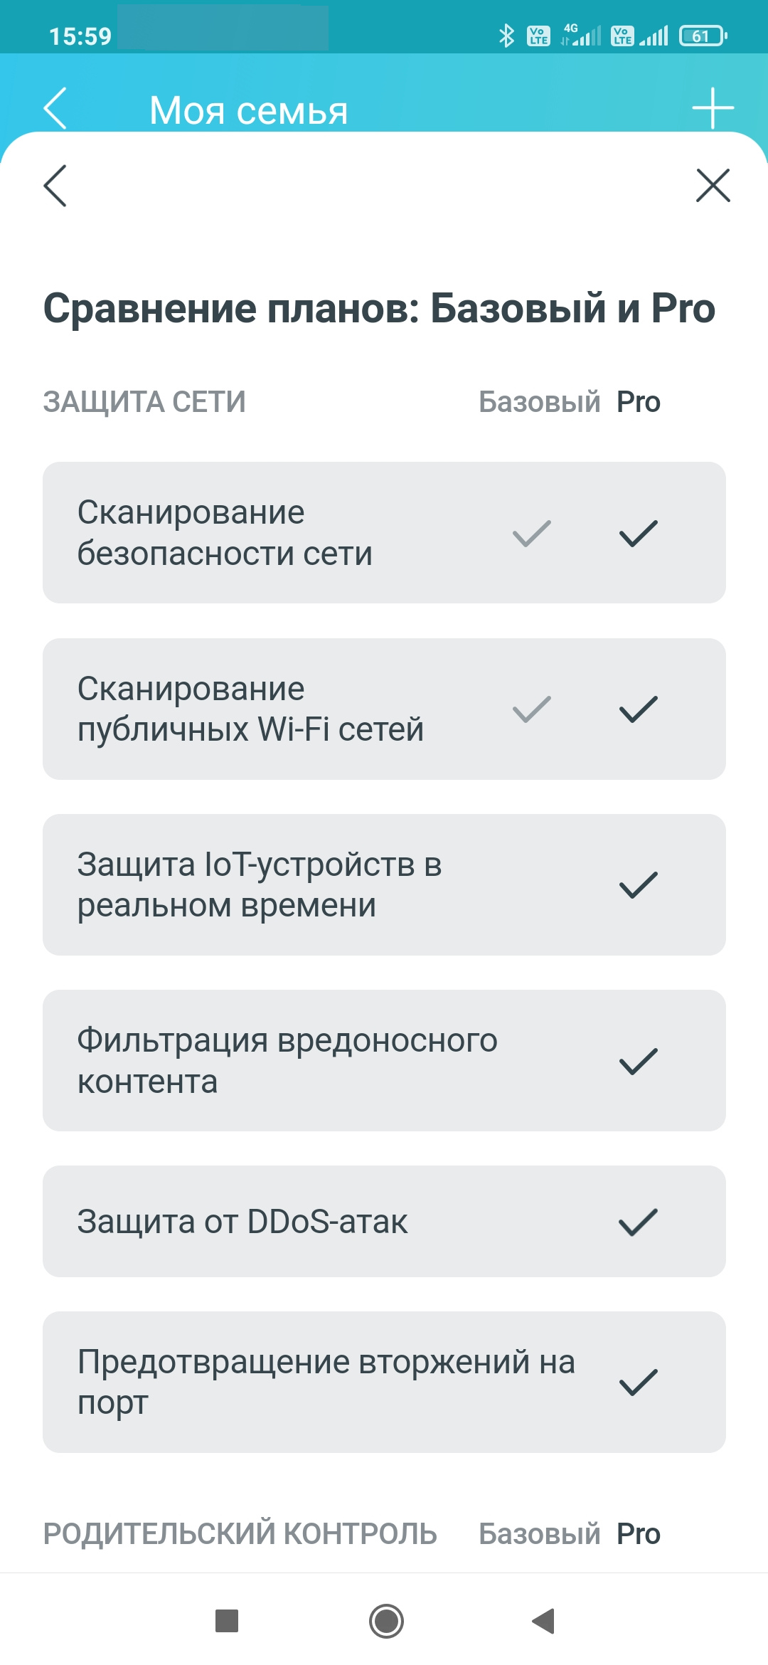Tap the Фильтрация вредоносного контента row
This screenshot has height=1665, width=768.
pos(384,1060)
